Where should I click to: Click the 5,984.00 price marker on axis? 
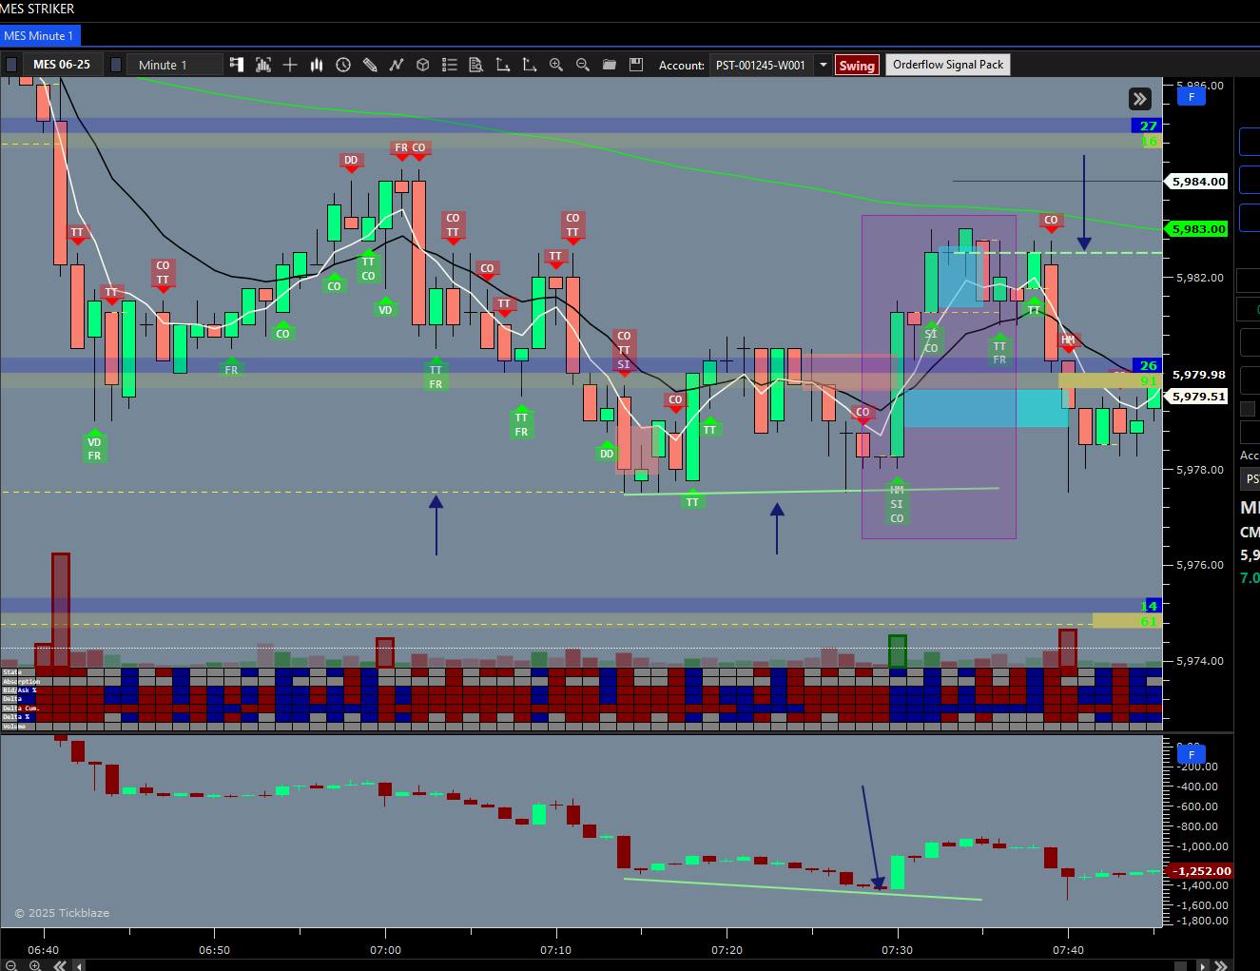coord(1198,181)
